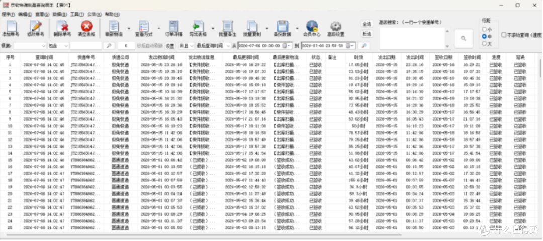
Task: Click the 全选 button
Action: (x=367, y=24)
